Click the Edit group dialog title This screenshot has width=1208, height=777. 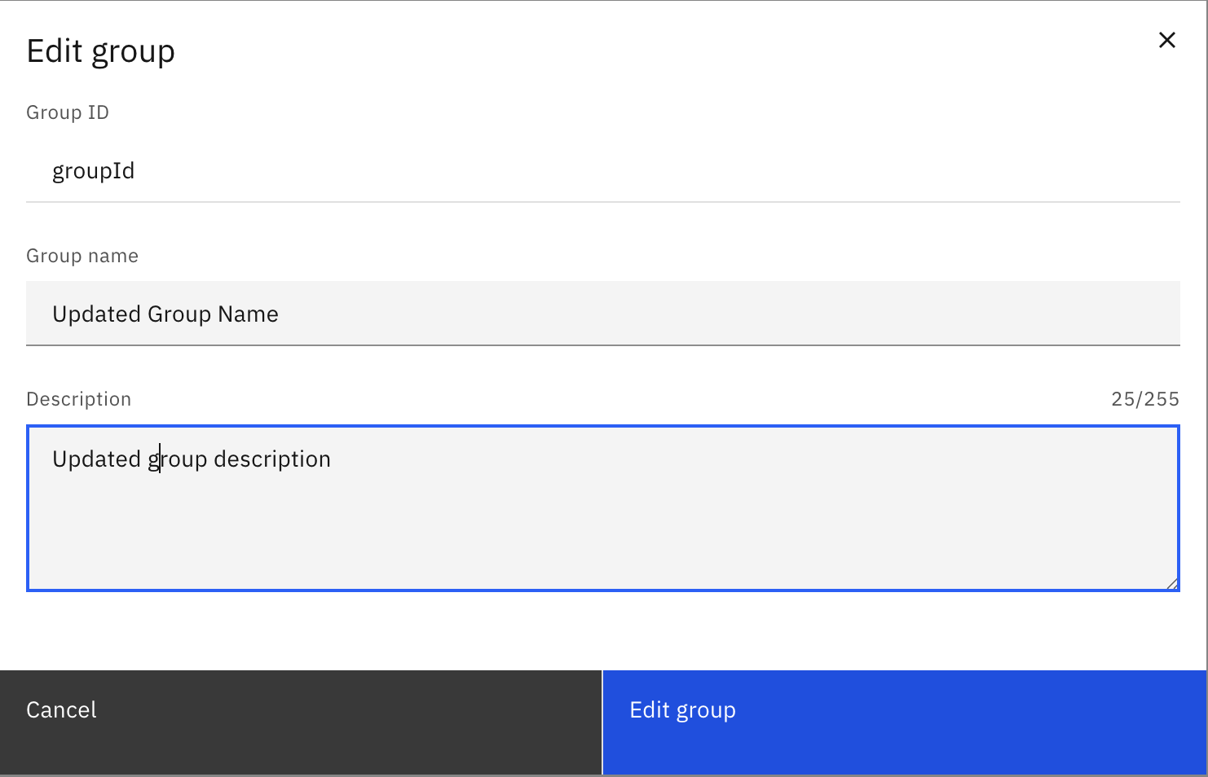[x=100, y=50]
